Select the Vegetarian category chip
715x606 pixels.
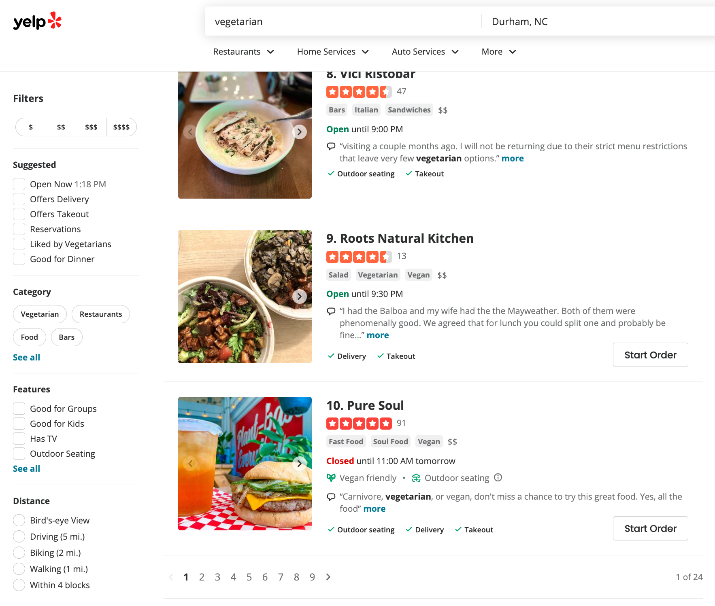tap(40, 314)
